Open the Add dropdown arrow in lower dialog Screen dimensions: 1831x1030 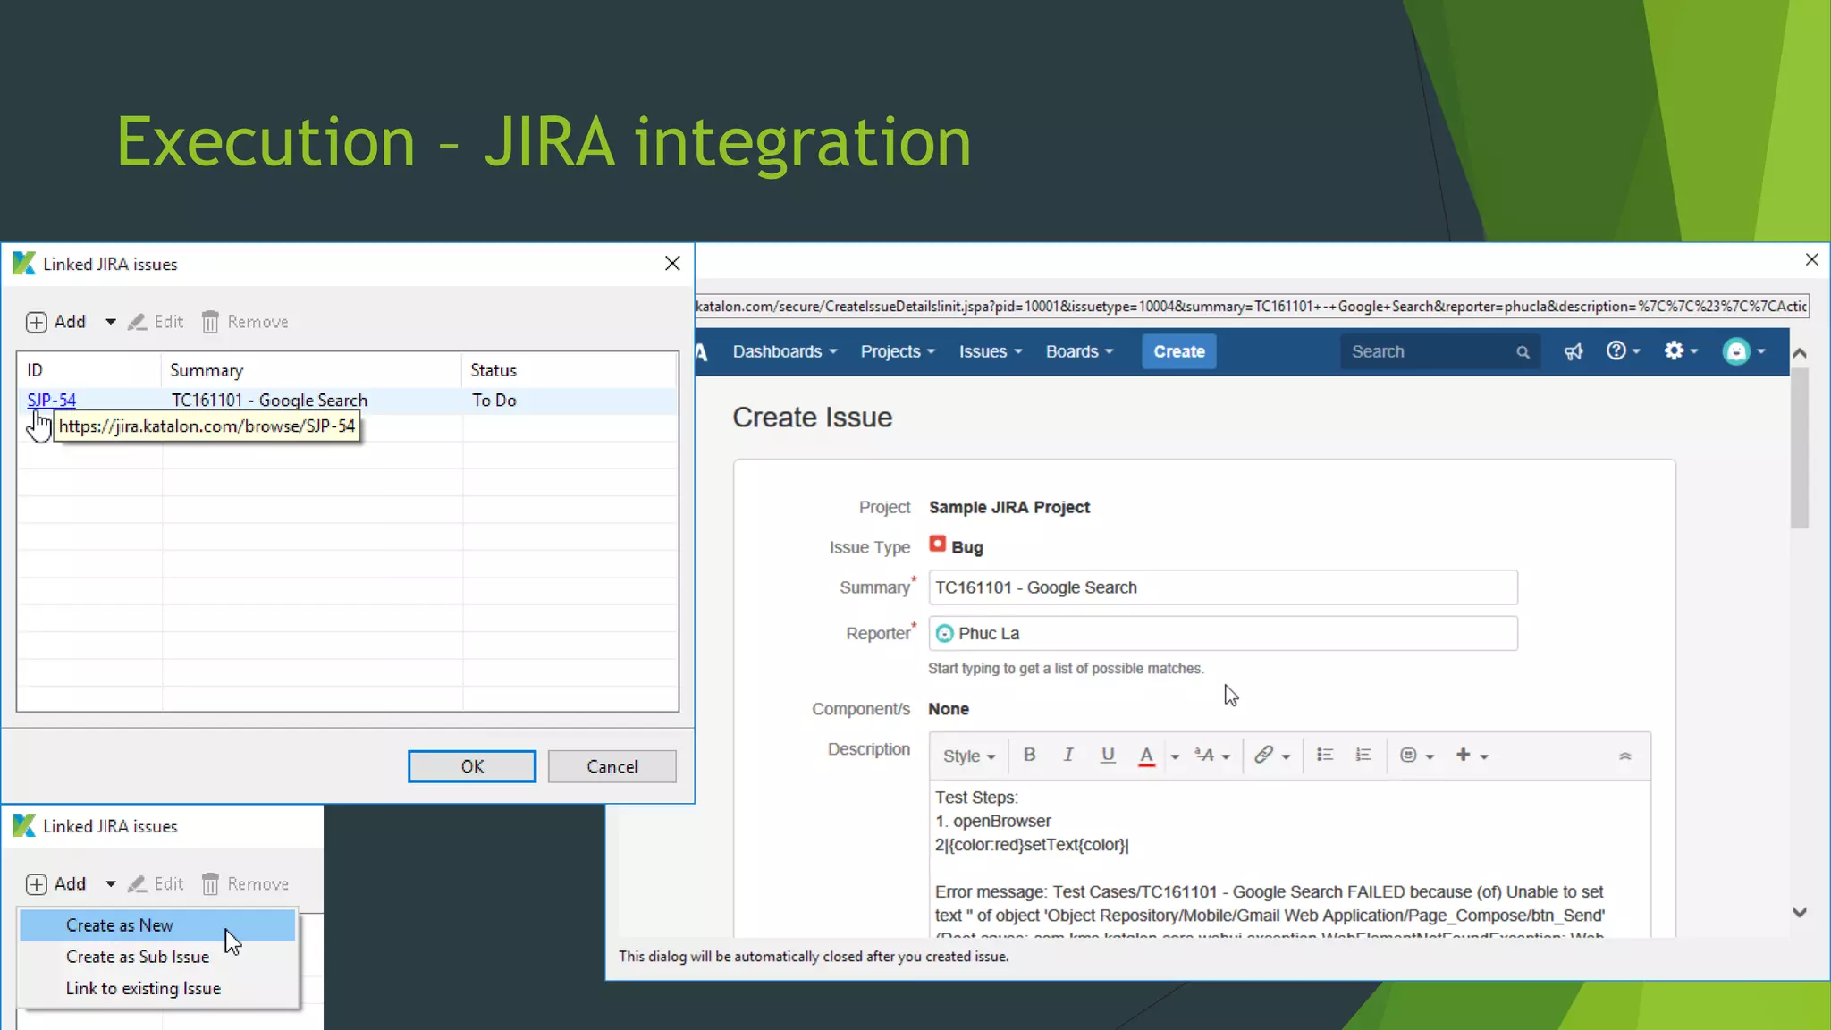(111, 884)
